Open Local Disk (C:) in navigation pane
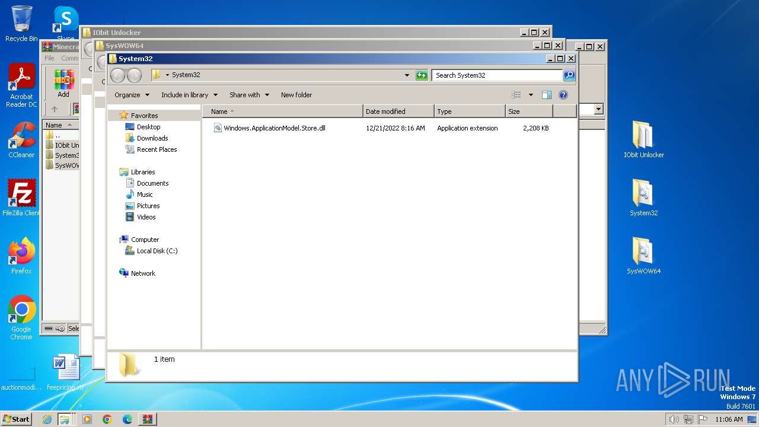Image resolution: width=759 pixels, height=427 pixels. click(157, 251)
